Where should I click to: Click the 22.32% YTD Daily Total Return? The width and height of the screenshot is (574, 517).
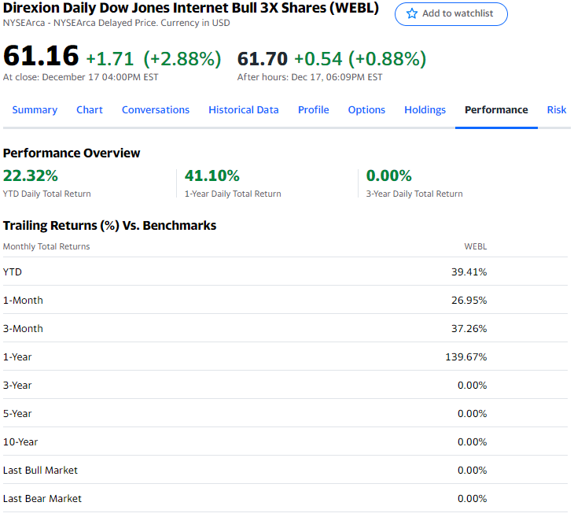tap(31, 176)
